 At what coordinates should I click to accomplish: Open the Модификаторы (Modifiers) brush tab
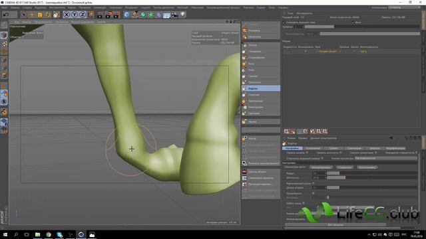tap(395, 149)
